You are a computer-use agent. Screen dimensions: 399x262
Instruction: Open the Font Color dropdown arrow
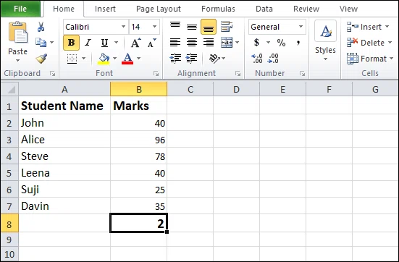click(139, 59)
